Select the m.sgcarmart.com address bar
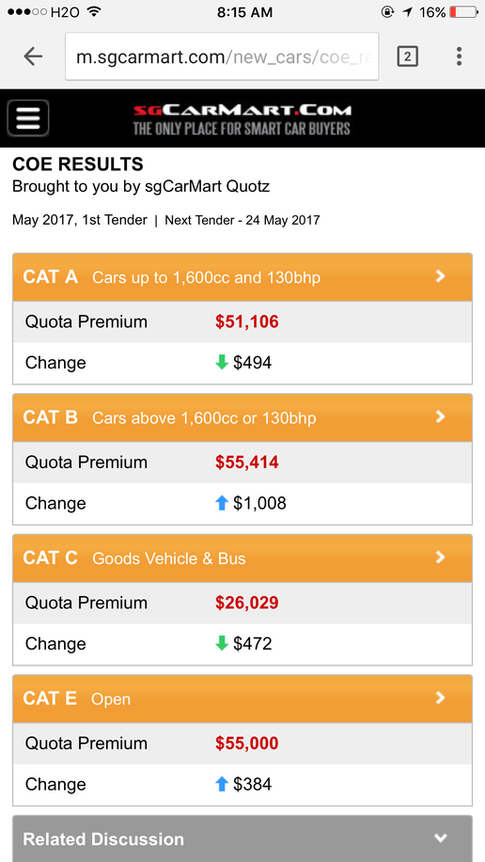This screenshot has width=485, height=862. click(x=222, y=56)
